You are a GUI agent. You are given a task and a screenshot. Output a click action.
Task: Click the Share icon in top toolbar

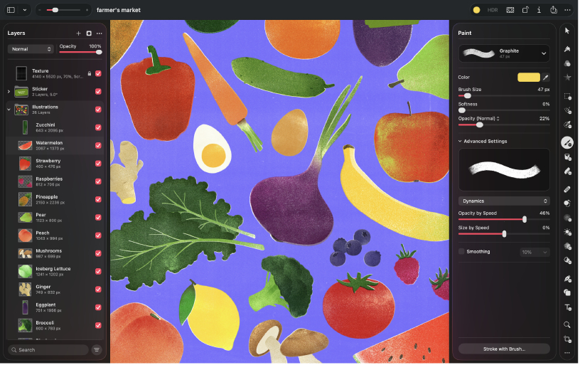[x=555, y=10]
